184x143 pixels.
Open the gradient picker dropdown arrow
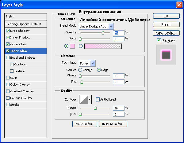click(120, 46)
